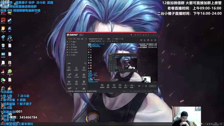224x126 pixels.
Task: Add a new scene with plus button
Action: (86, 39)
